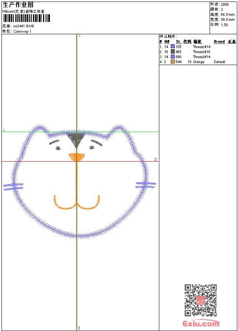The height and width of the screenshot is (331, 238).
Task: Click the barcode under the Wilcom title
Action: click(26, 18)
